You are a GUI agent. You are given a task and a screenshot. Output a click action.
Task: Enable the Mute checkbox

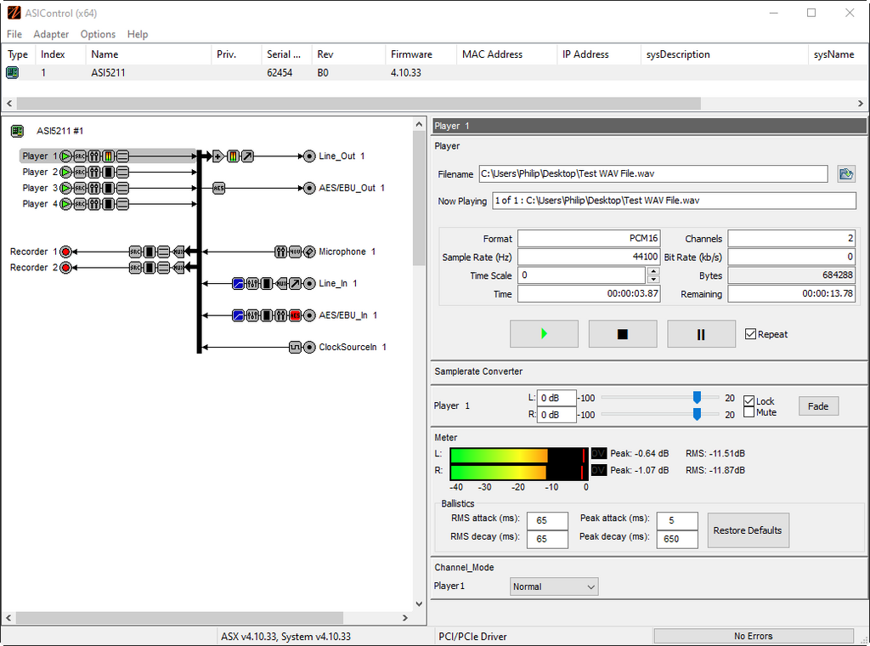[x=749, y=412]
